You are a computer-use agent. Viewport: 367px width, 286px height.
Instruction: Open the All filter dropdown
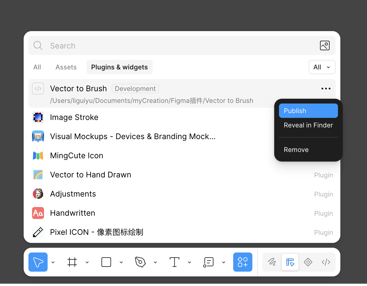322,67
